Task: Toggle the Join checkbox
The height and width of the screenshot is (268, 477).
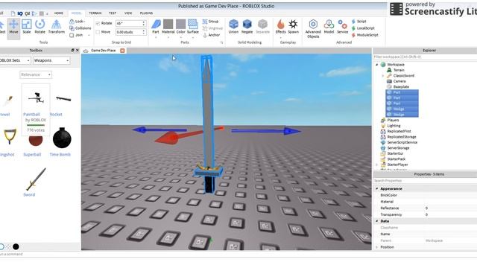Action: click(x=72, y=35)
